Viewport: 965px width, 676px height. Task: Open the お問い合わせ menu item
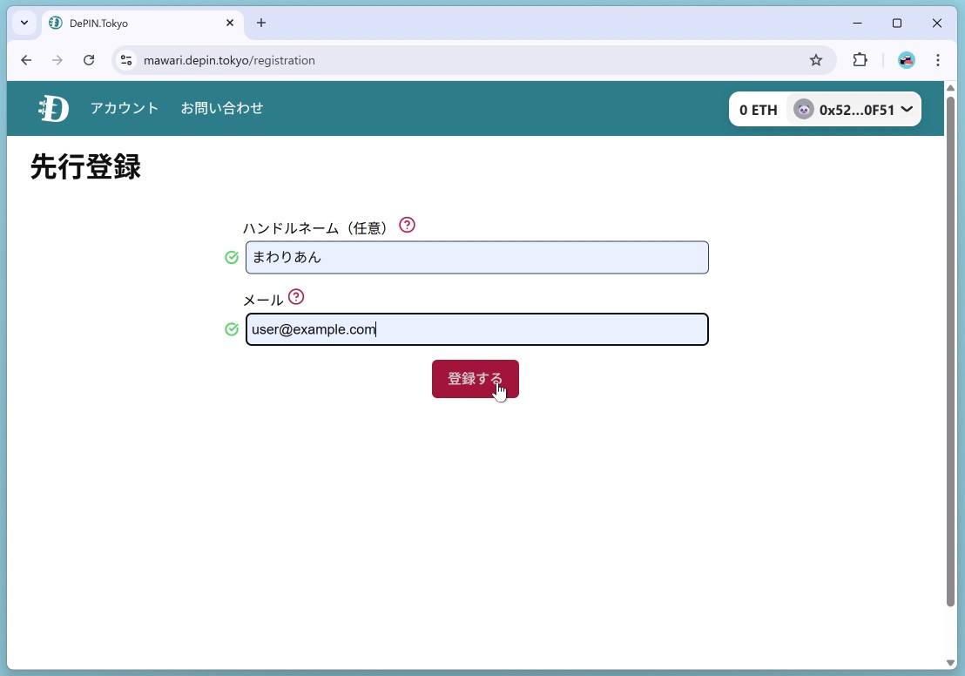[x=222, y=108]
